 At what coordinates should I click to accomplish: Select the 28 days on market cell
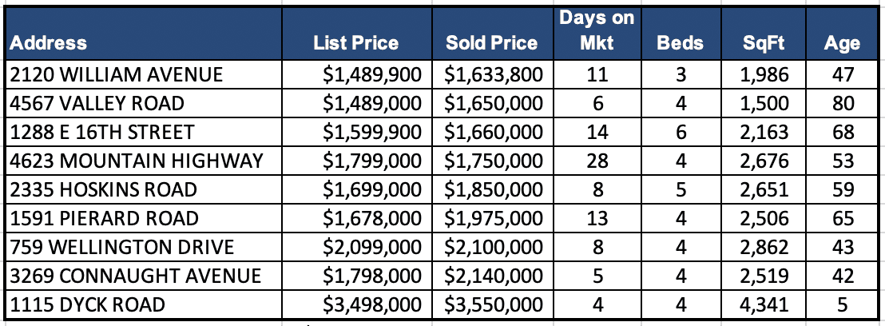pyautogui.click(x=596, y=161)
